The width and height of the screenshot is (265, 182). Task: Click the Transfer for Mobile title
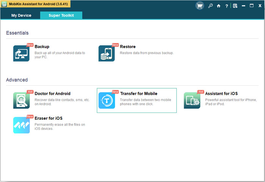[x=139, y=94]
